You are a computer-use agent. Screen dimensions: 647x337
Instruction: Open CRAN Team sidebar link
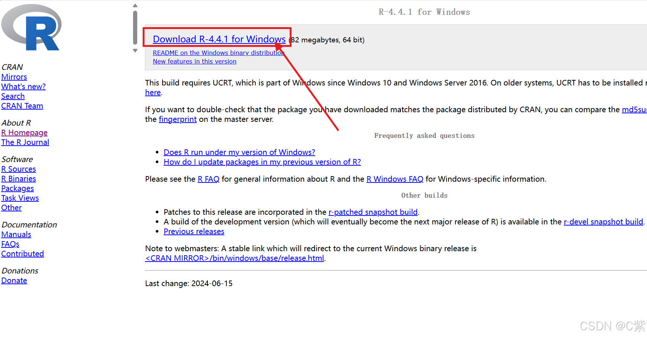point(22,106)
